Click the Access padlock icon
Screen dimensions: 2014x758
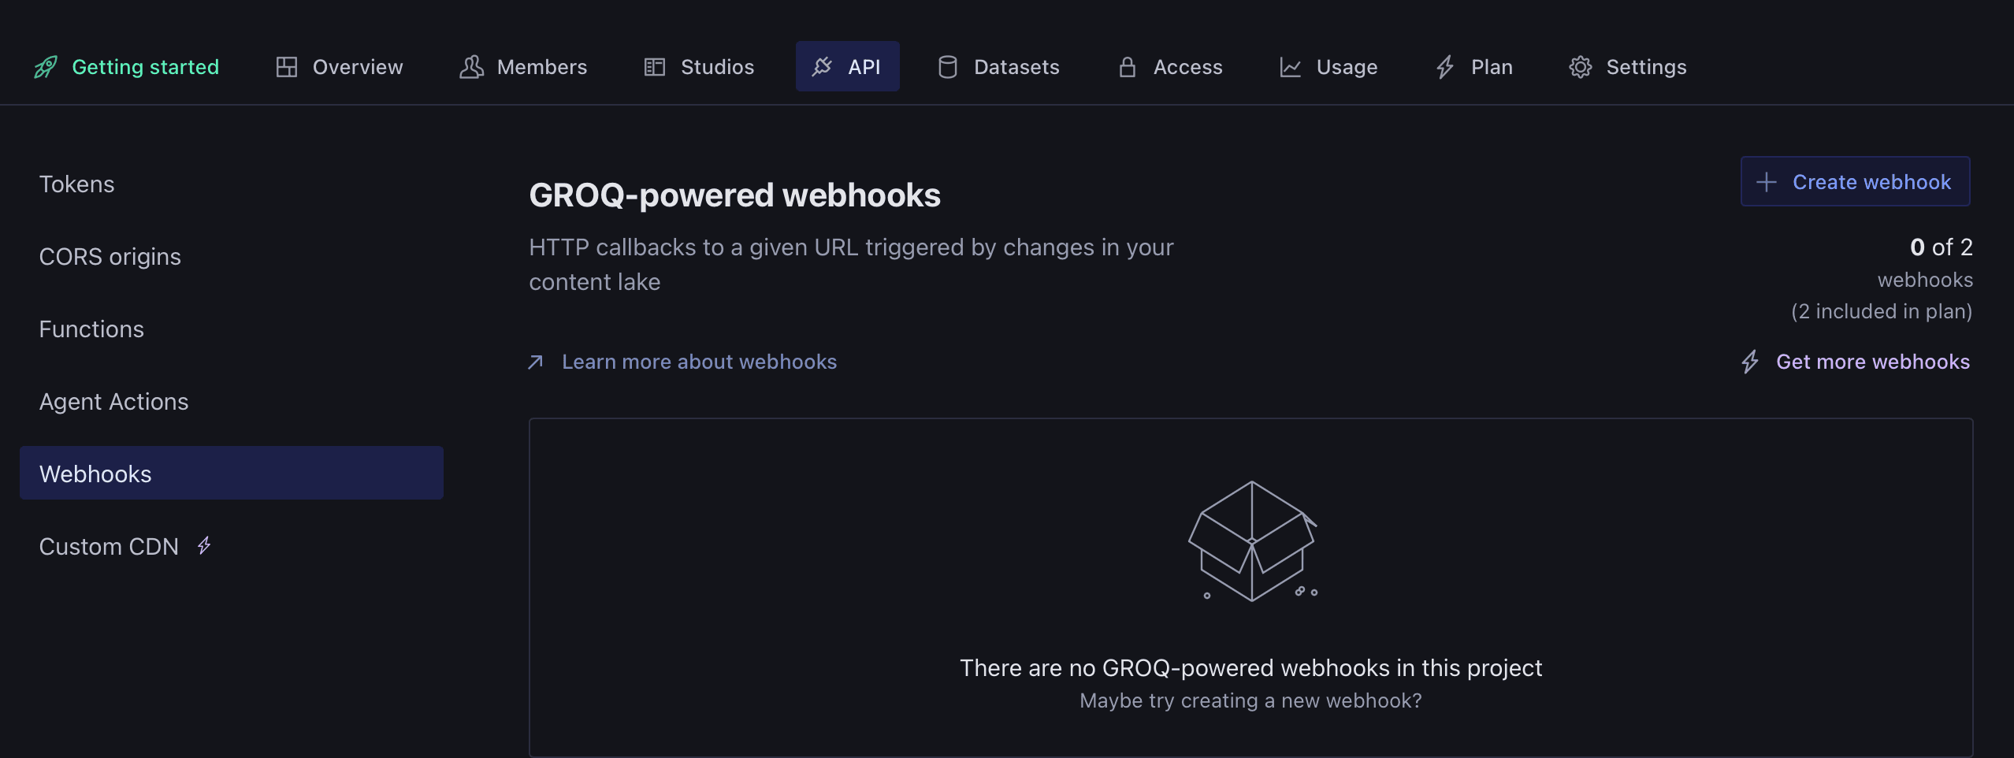pyautogui.click(x=1128, y=67)
